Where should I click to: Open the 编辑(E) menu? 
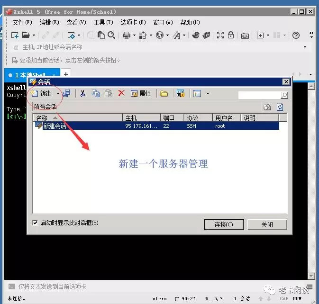click(49, 22)
